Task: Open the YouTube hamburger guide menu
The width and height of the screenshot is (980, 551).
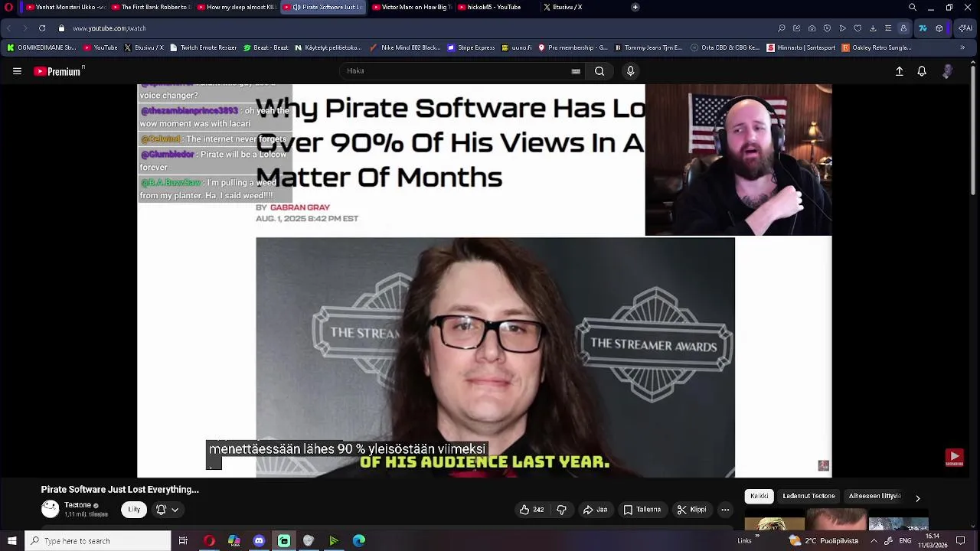Action: 17,71
